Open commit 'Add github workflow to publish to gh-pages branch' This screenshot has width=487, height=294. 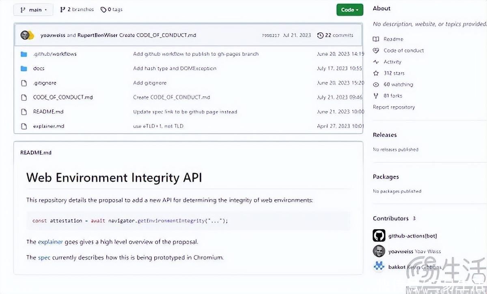[196, 54]
